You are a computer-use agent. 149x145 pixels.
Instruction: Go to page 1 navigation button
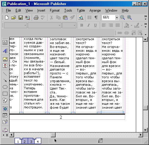pos(18,141)
